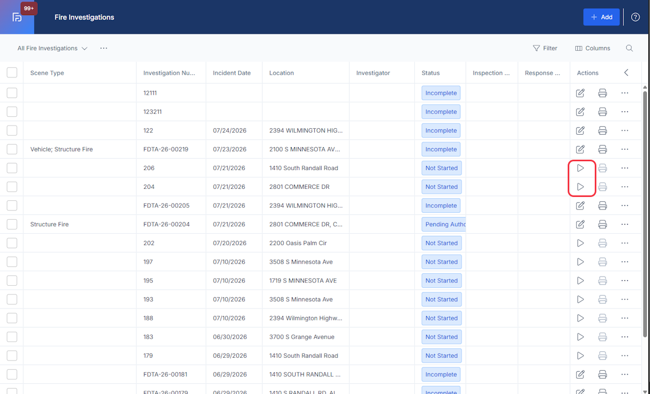650x394 pixels.
Task: Start investigation 179
Action: 580,356
